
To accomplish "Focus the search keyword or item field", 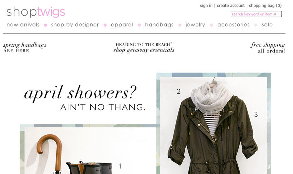I will pos(256,14).
